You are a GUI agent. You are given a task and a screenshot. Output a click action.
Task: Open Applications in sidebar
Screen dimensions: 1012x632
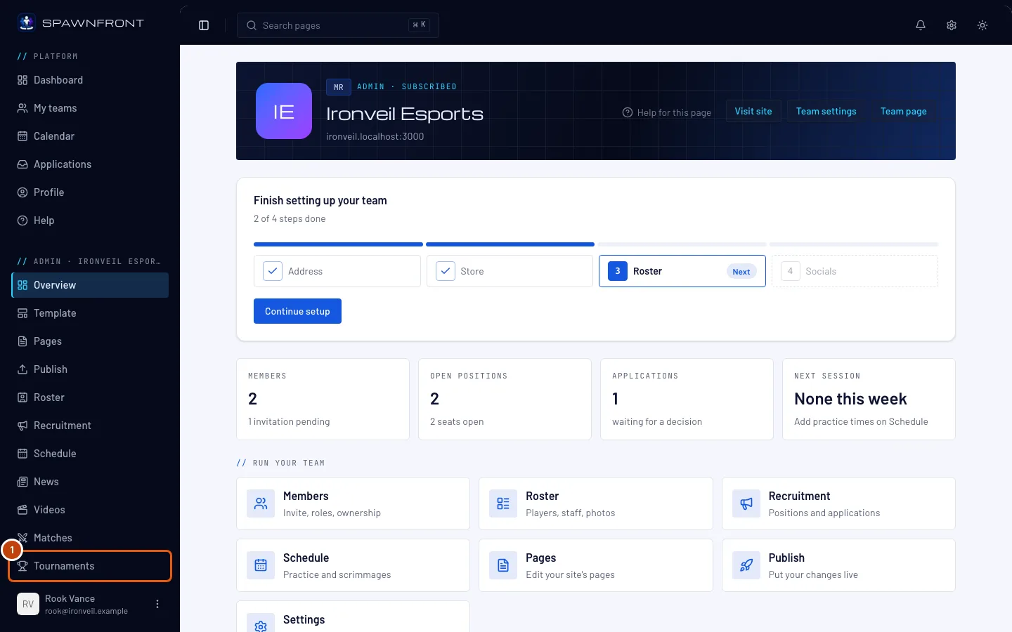[90, 164]
